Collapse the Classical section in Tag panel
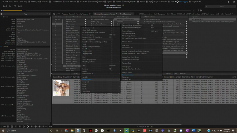Viewport: 237px width, 133px height. [x=1, y=47]
